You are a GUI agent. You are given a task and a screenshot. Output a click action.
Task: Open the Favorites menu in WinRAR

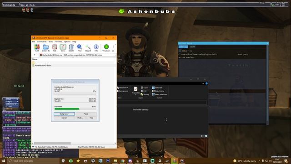coord(58,42)
